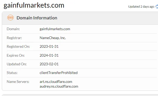This screenshot has width=158, height=96.
Task: Click the registered date 2023-01-31
Action: (49, 46)
